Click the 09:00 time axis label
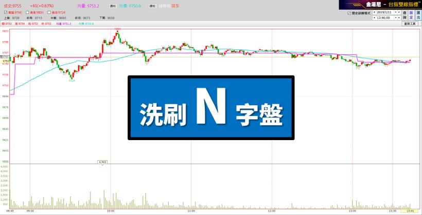422x215 pixels. pyautogui.click(x=30, y=211)
